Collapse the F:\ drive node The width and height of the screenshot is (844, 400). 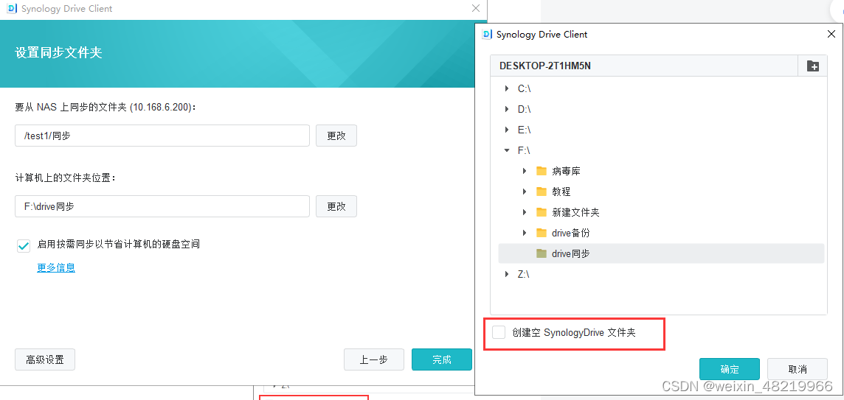coord(507,150)
